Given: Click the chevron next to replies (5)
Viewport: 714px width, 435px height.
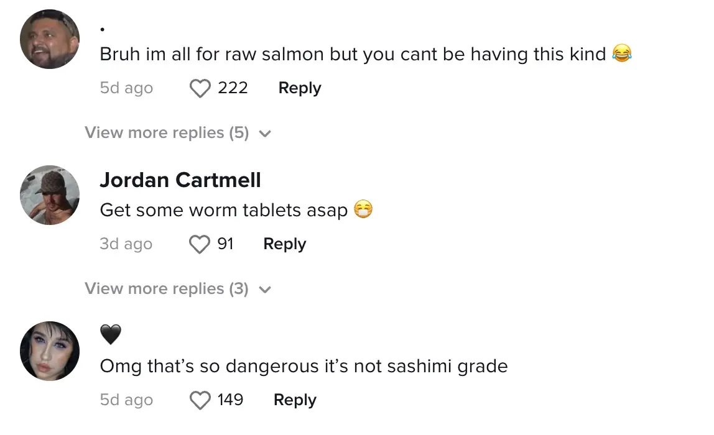Looking at the screenshot, I should point(265,134).
